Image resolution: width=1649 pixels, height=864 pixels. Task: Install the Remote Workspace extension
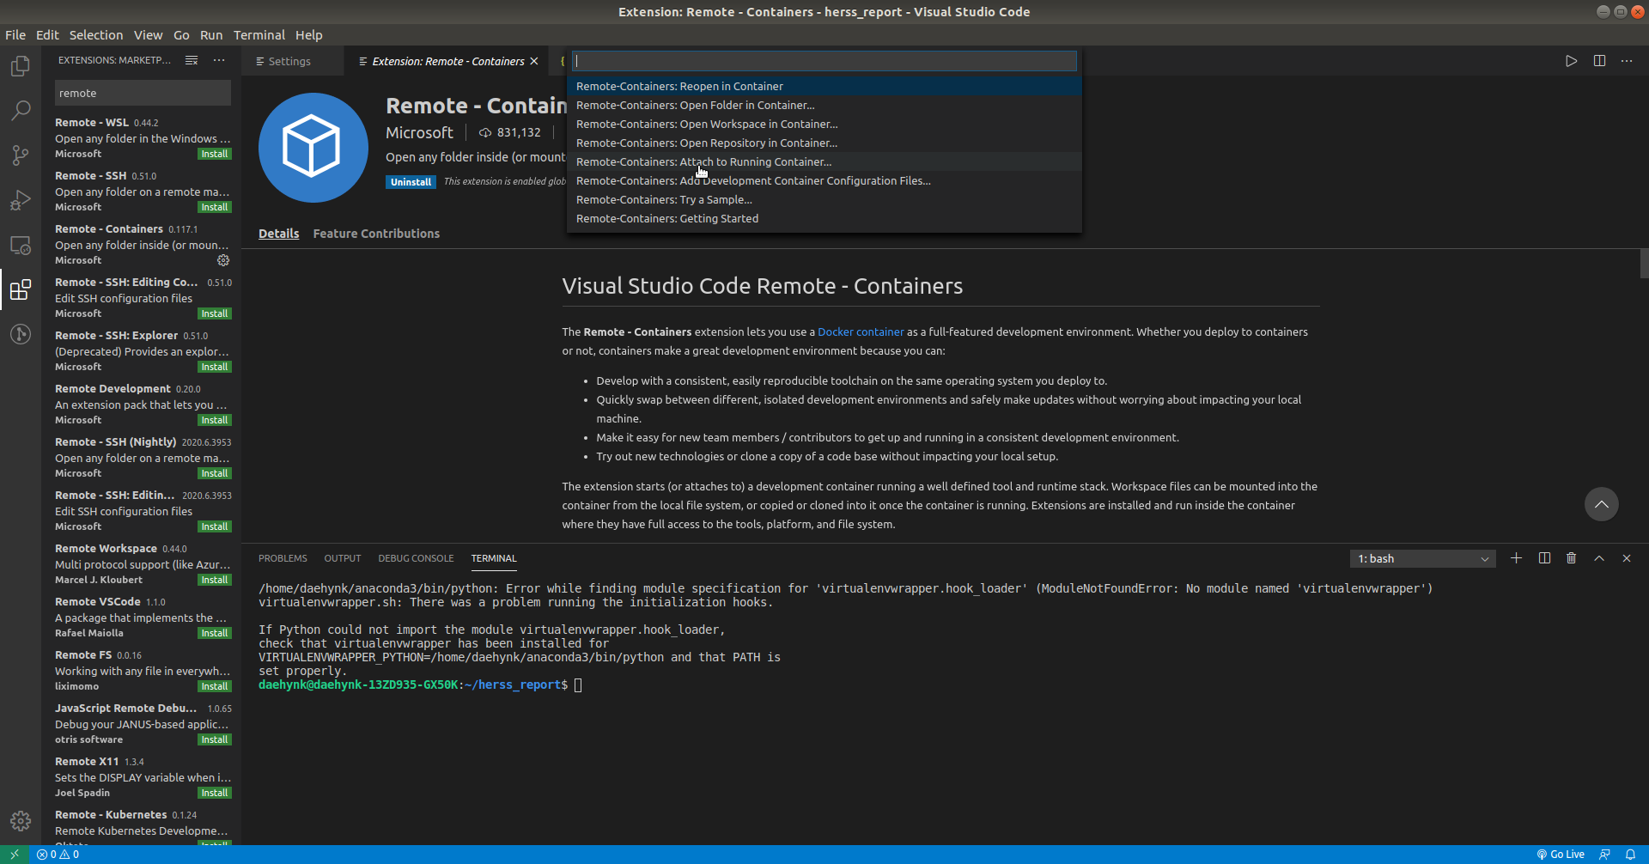click(215, 581)
